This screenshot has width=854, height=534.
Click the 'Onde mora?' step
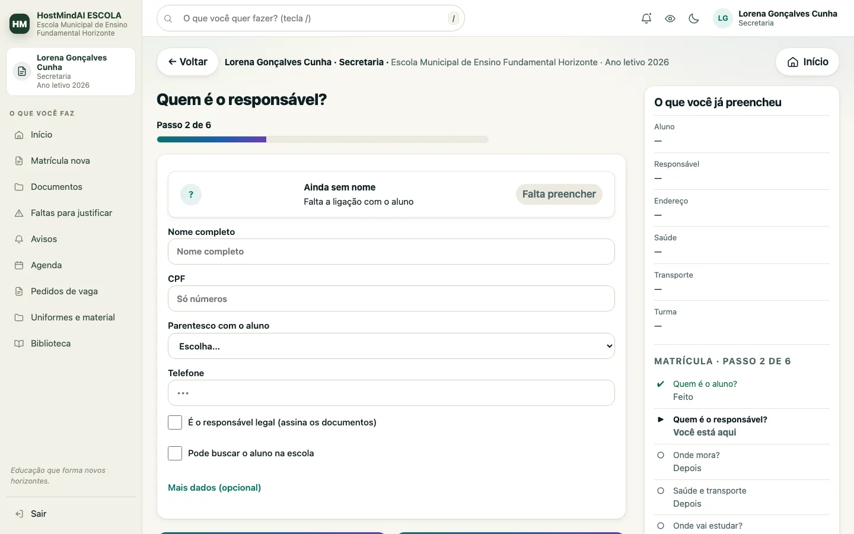742,462
